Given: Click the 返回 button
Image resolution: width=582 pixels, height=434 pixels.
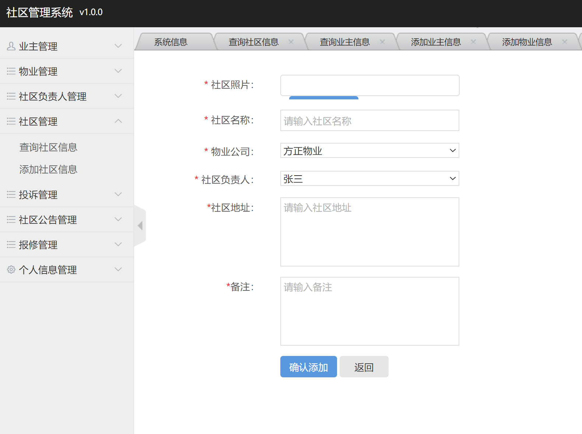Looking at the screenshot, I should tap(364, 367).
